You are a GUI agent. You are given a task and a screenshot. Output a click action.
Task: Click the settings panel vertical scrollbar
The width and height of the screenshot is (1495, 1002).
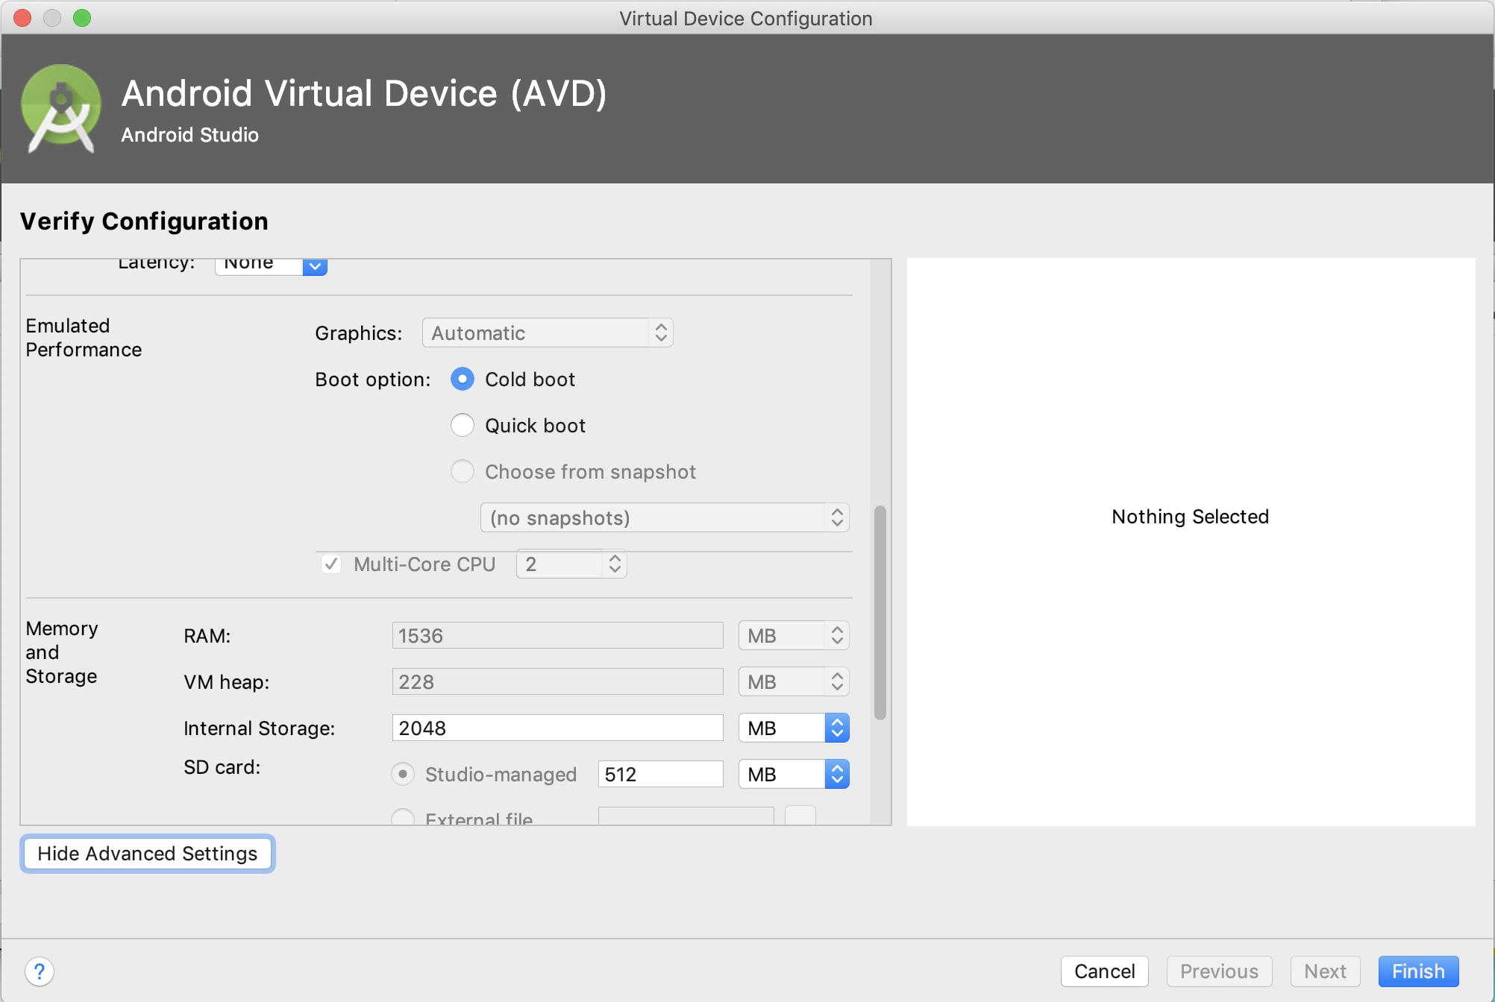pyautogui.click(x=880, y=611)
